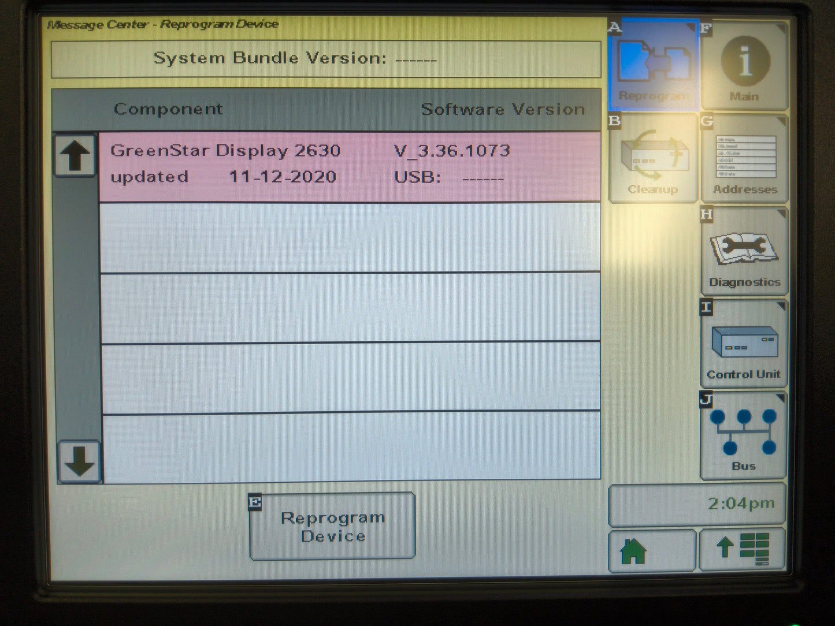Open the menu grid button with arrow

743,550
